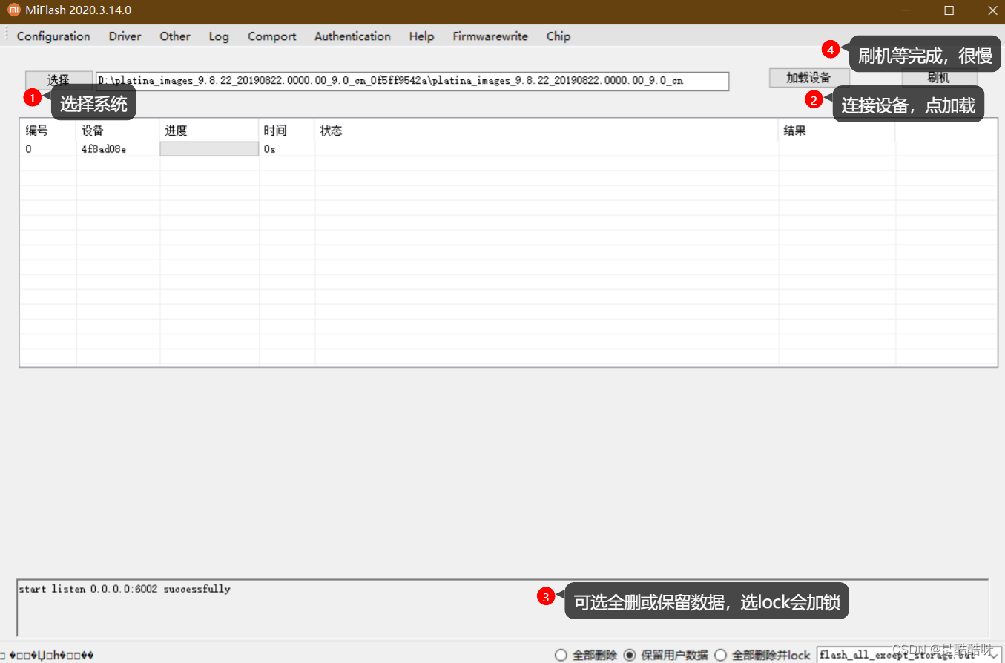Close the MiFlash window

click(x=992, y=10)
